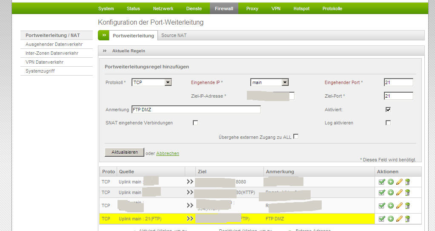Switch to the Source NAT tab
The image size is (435, 231).
174,35
